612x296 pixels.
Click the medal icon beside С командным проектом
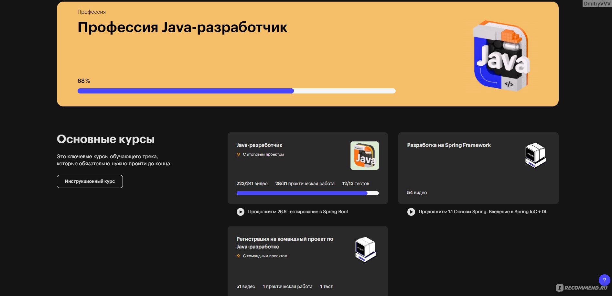[x=239, y=256]
